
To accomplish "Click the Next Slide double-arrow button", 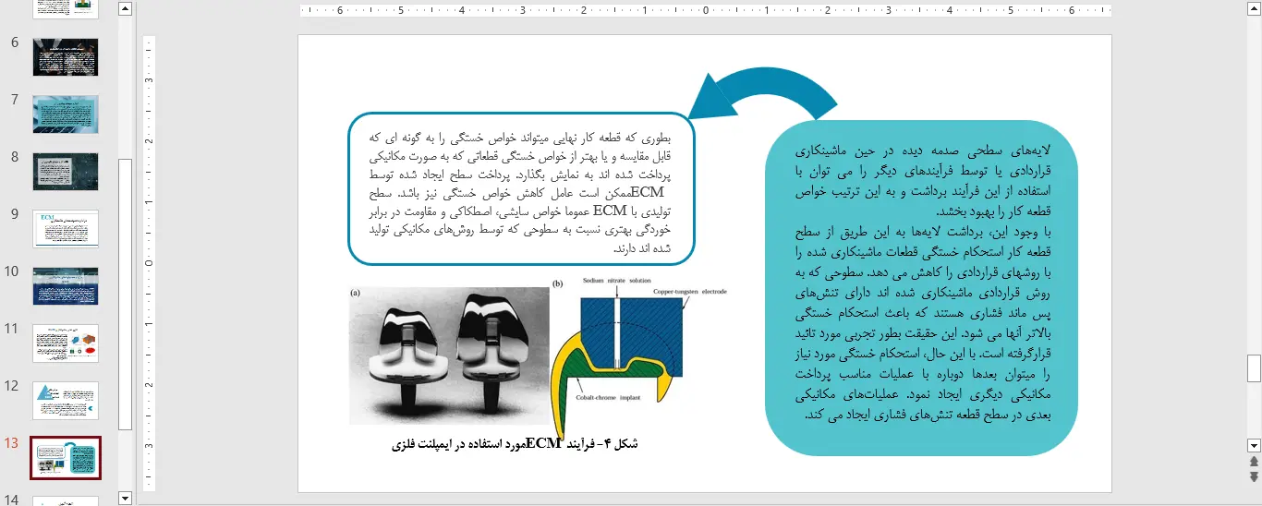I will [1254, 476].
